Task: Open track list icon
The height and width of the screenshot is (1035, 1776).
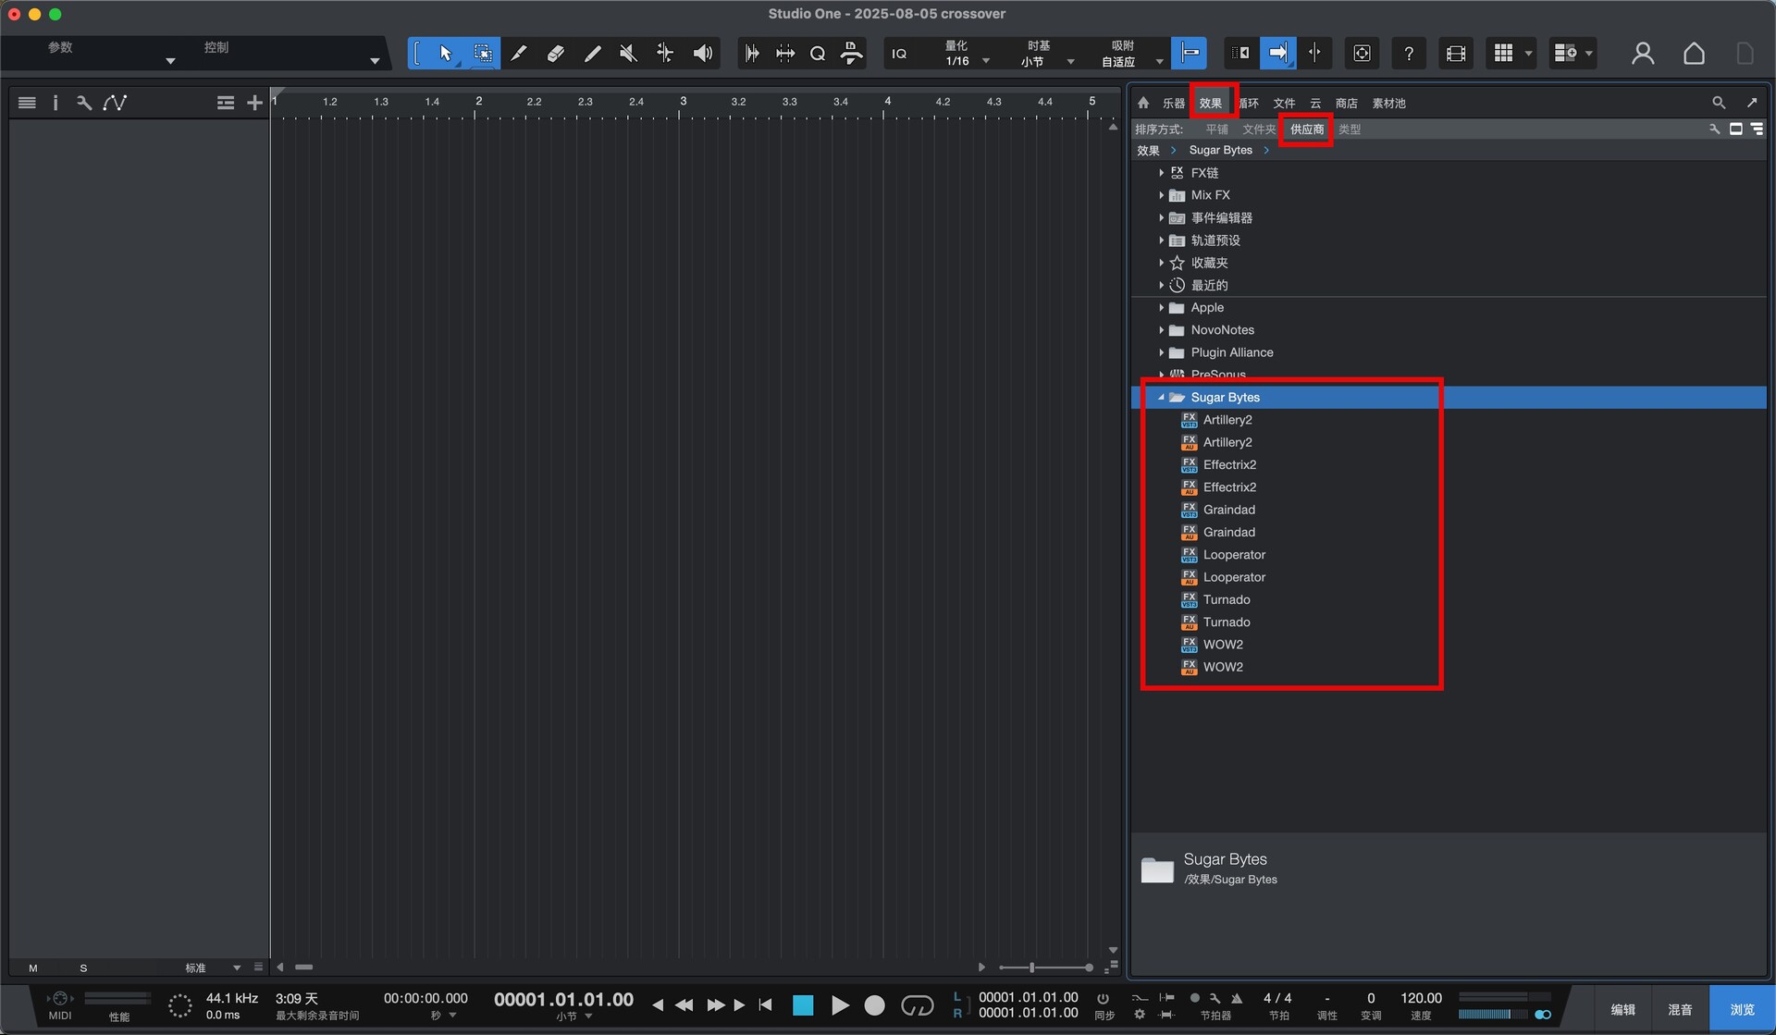Action: [27, 103]
